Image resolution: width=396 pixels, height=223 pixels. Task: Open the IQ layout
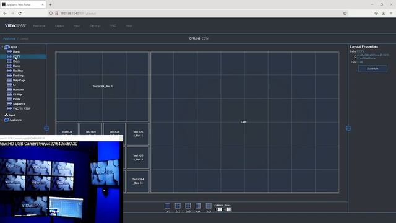point(14,85)
